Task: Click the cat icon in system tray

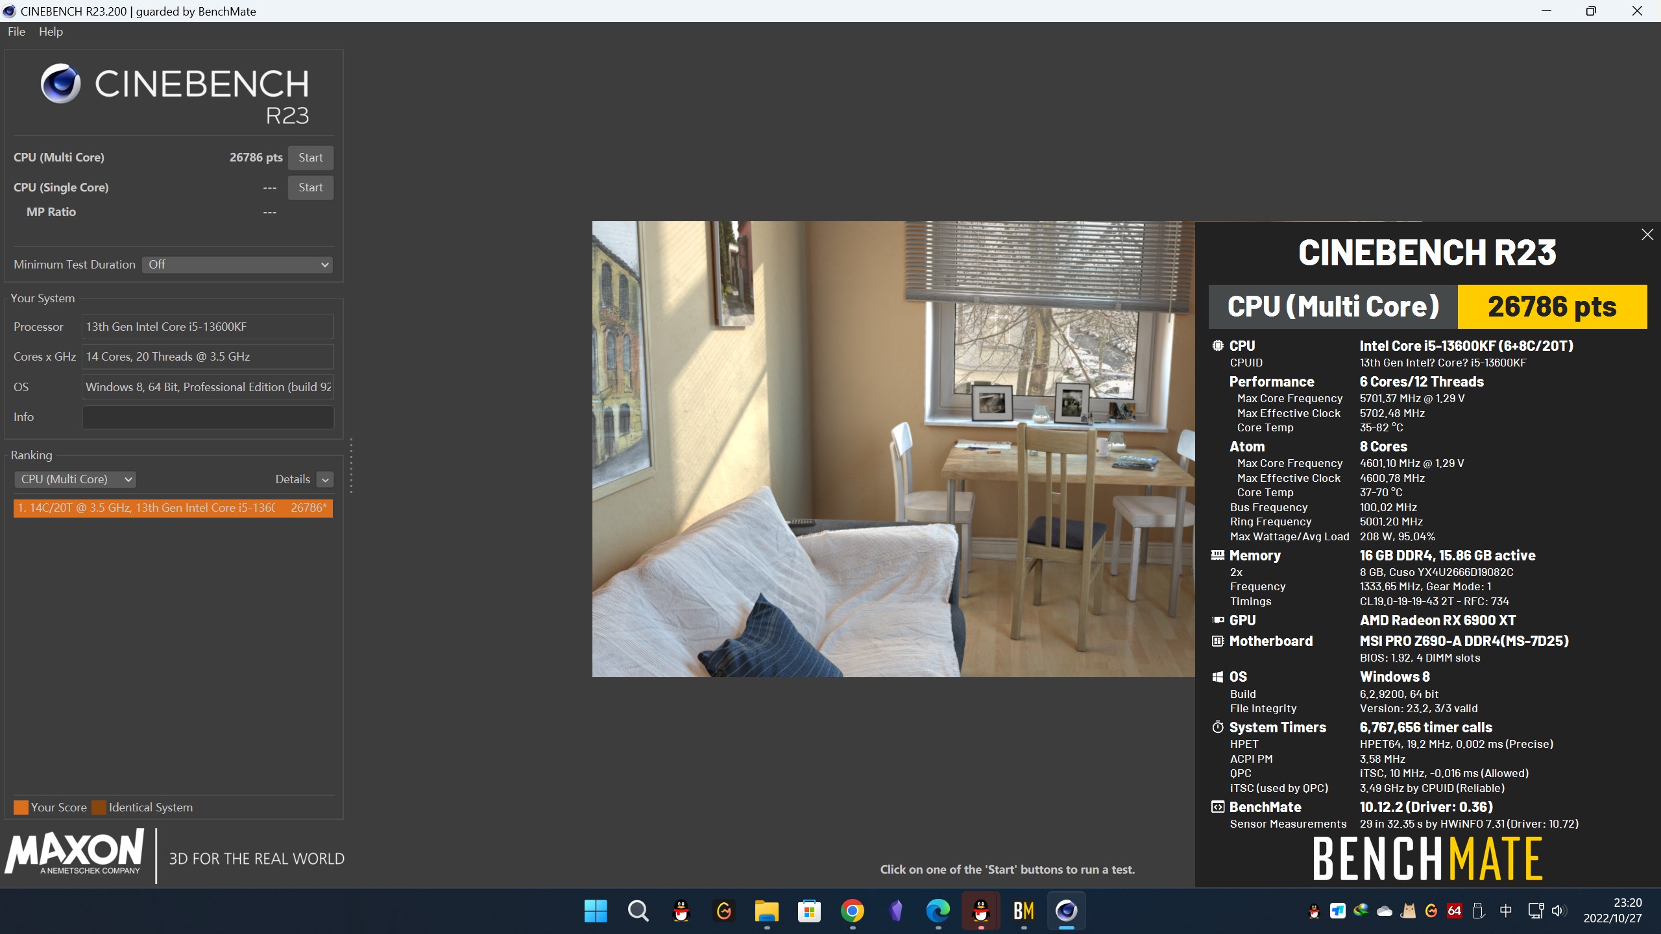Action: 1408,911
